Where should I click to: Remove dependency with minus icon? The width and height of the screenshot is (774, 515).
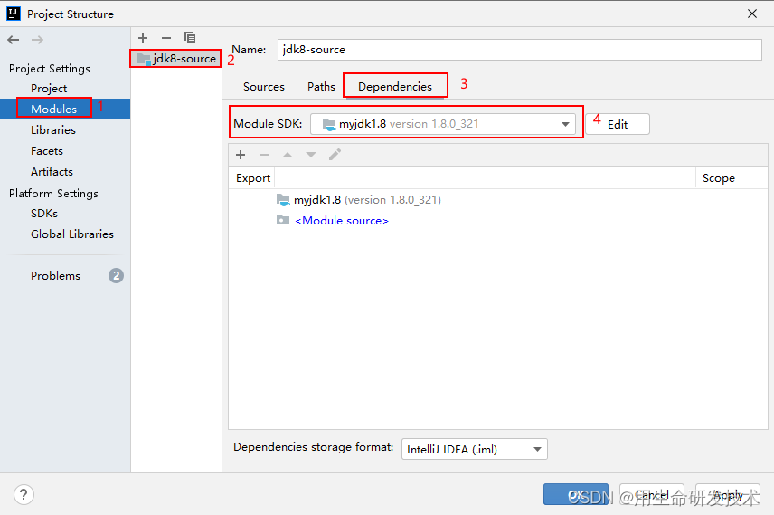(x=264, y=155)
